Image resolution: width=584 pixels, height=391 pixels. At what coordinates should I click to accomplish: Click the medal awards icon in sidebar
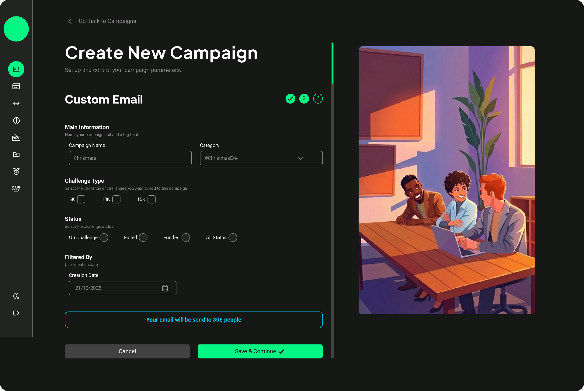[16, 172]
